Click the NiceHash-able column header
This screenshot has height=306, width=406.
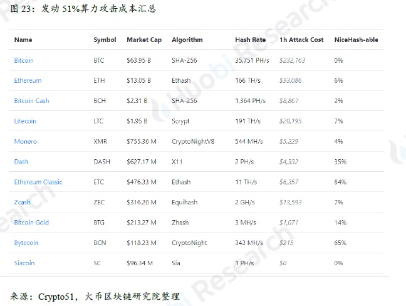point(357,40)
